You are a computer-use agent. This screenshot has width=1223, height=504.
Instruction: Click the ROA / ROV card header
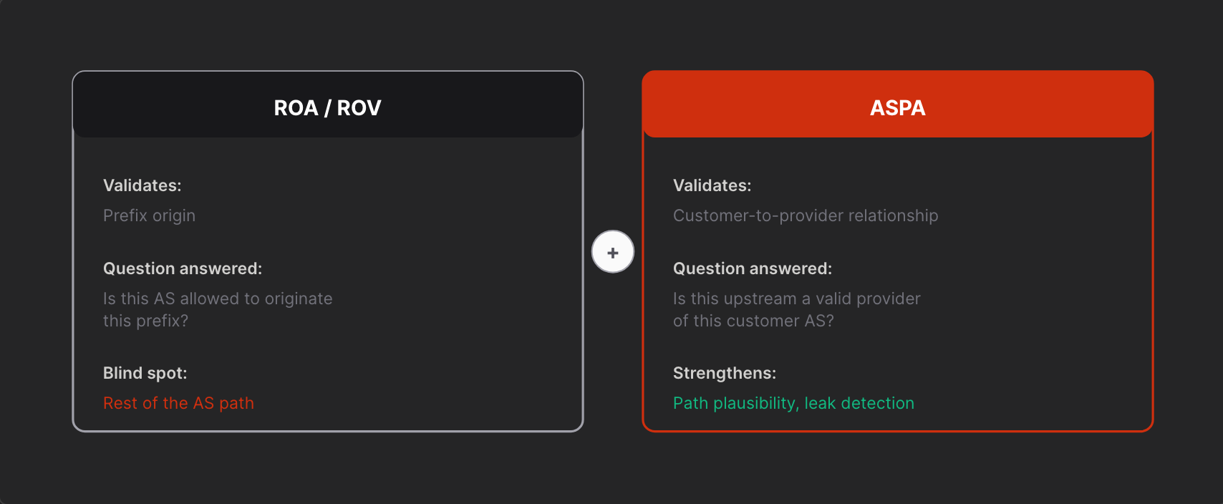pyautogui.click(x=328, y=105)
